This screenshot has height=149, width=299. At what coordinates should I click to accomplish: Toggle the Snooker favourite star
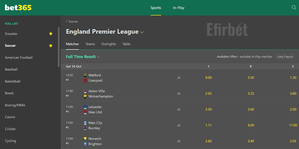pos(51,34)
